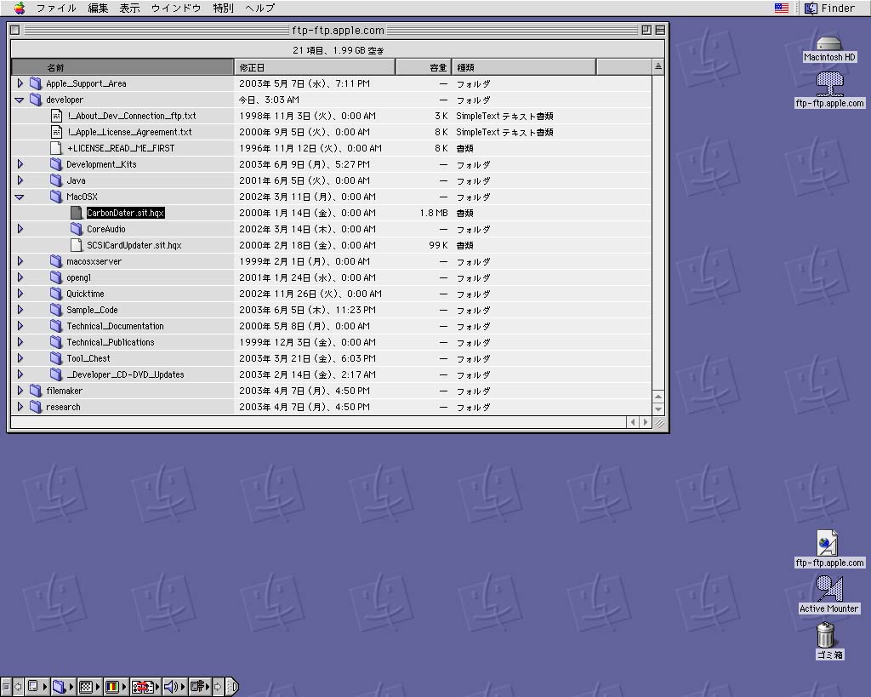This screenshot has height=697, width=871.
Task: Open the ファイル menu
Action: pos(56,8)
